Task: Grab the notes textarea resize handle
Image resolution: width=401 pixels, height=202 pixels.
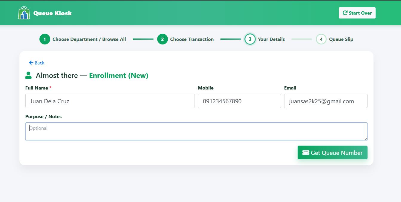Action: pyautogui.click(x=365, y=139)
